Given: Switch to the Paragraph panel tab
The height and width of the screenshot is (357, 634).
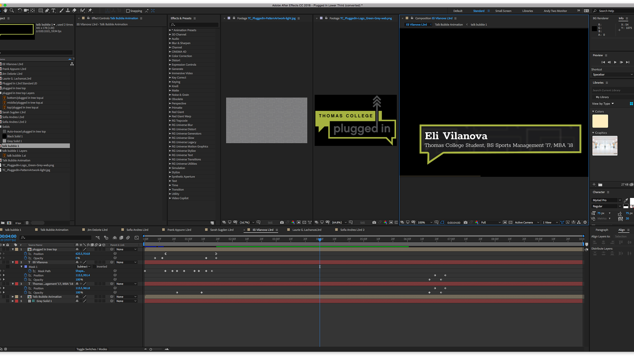Looking at the screenshot, I should tap(602, 230).
